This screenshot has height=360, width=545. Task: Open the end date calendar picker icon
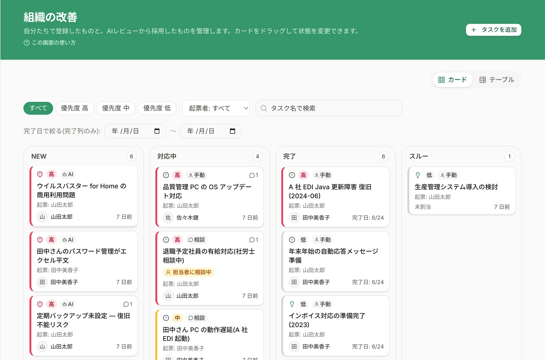pyautogui.click(x=233, y=131)
